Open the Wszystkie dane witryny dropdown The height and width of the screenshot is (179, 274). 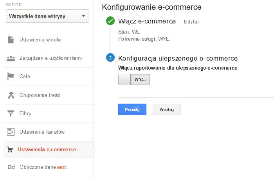47,16
